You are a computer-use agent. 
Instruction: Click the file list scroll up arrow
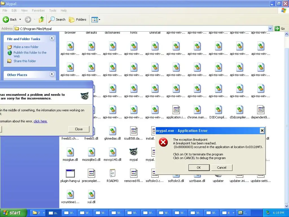point(287,34)
